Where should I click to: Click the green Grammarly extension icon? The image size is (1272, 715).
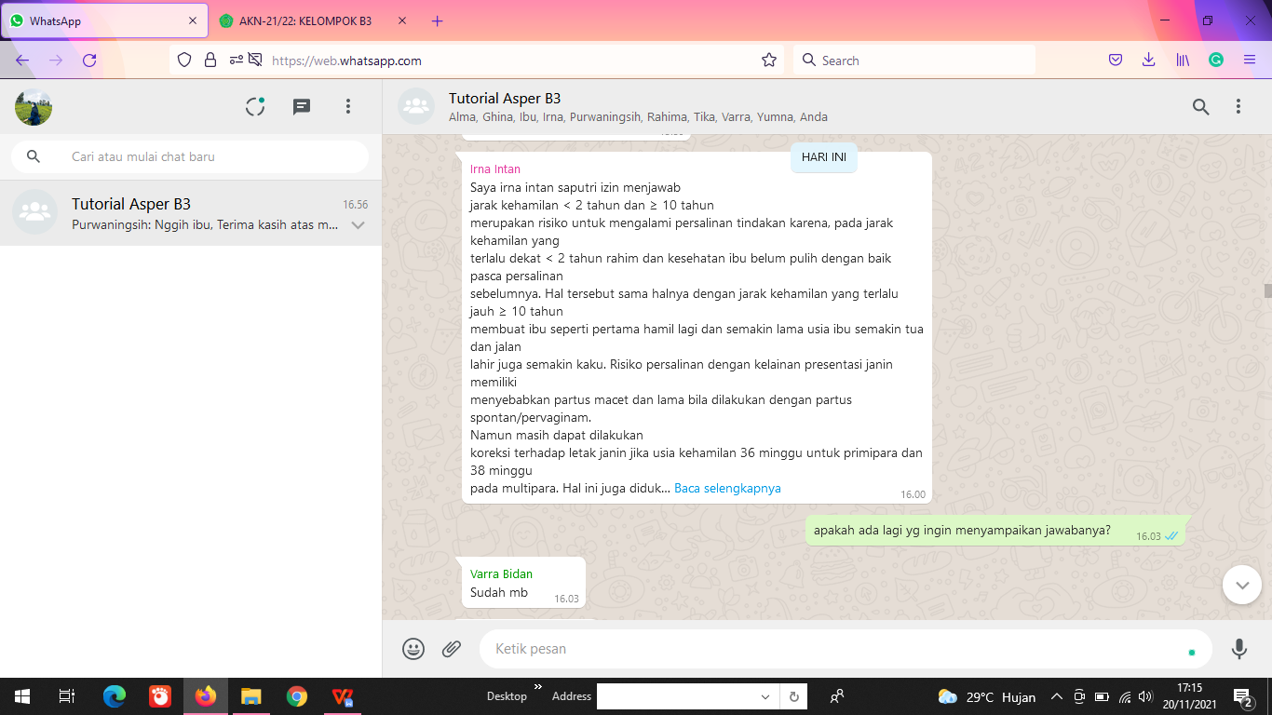pos(1216,61)
